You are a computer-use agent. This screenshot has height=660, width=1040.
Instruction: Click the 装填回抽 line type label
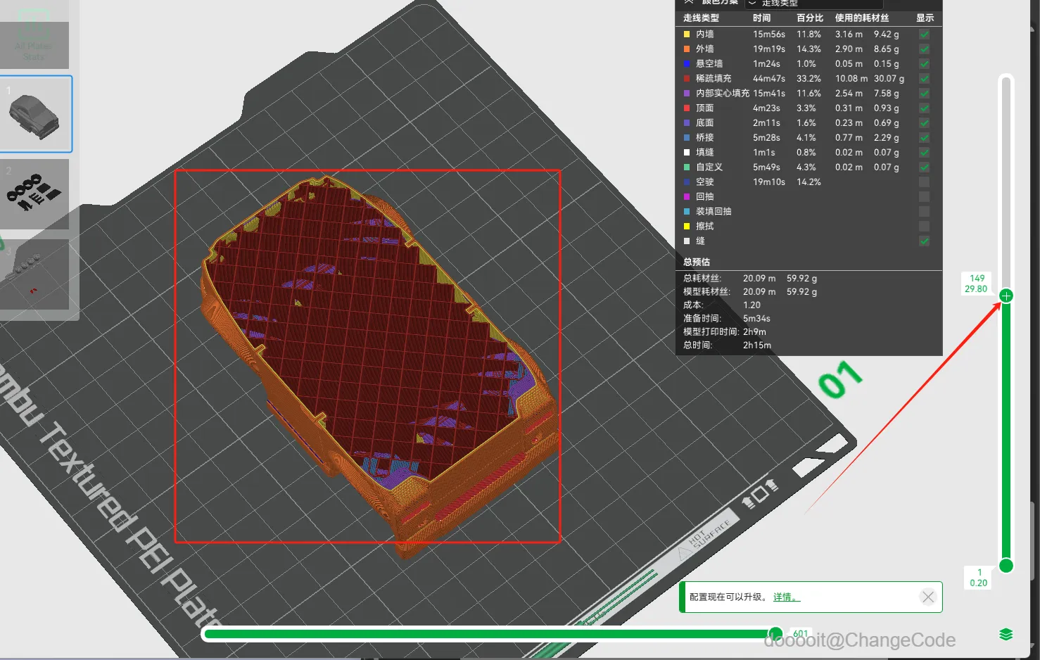tap(714, 211)
